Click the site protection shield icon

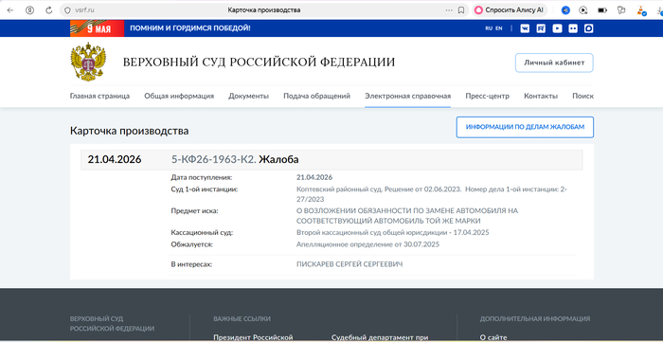67,10
